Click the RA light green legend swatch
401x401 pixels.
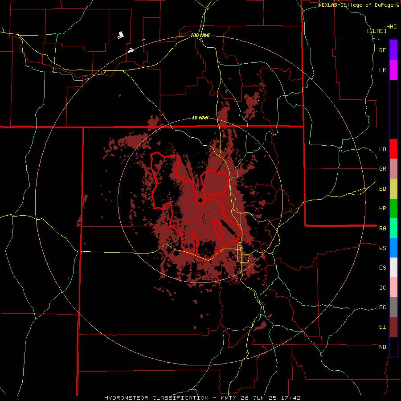[x=393, y=228]
